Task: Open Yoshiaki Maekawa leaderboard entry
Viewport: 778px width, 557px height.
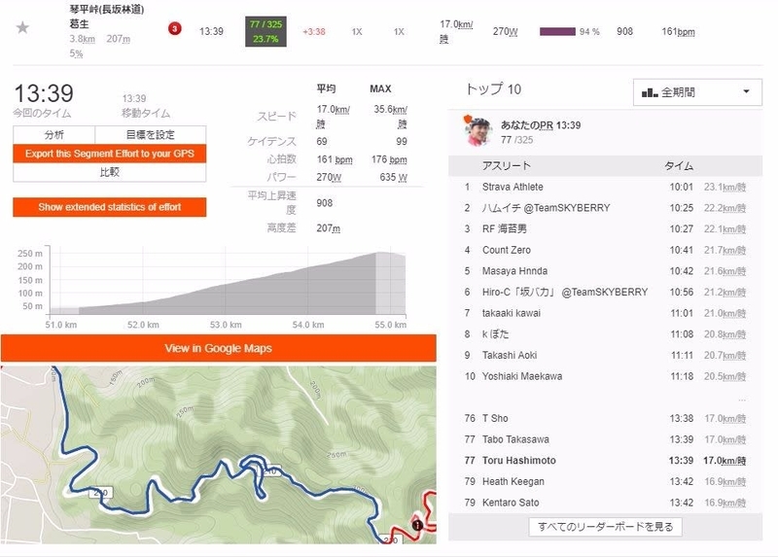Action: pyautogui.click(x=522, y=376)
